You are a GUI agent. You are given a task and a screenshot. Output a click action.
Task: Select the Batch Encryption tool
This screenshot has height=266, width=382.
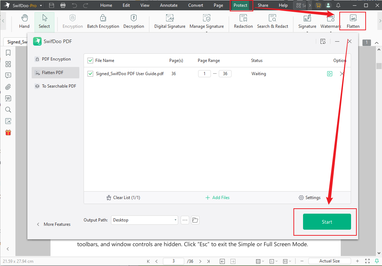[103, 21]
